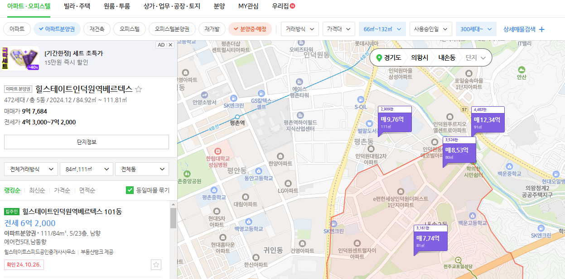Open 상세매물검색 advanced search
The height and width of the screenshot is (279, 565).
point(524,29)
